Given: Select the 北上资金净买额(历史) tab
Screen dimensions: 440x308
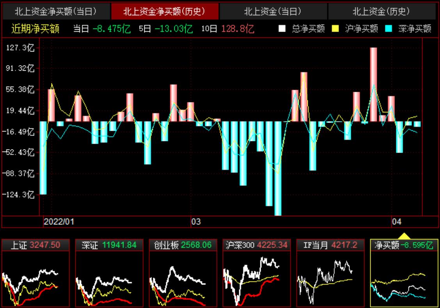Looking at the screenshot, I should click(x=164, y=12).
